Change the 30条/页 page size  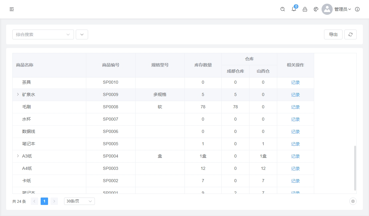click(x=79, y=201)
